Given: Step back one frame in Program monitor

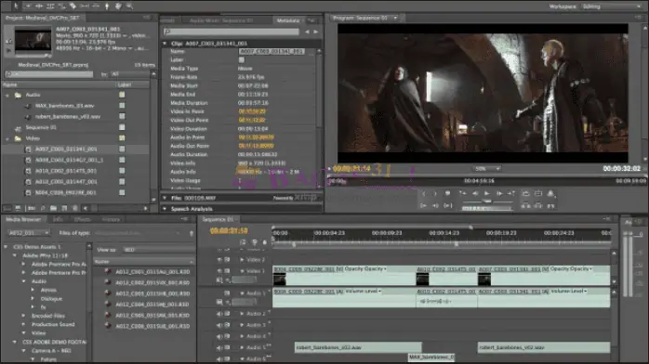Looking at the screenshot, I should (x=475, y=193).
